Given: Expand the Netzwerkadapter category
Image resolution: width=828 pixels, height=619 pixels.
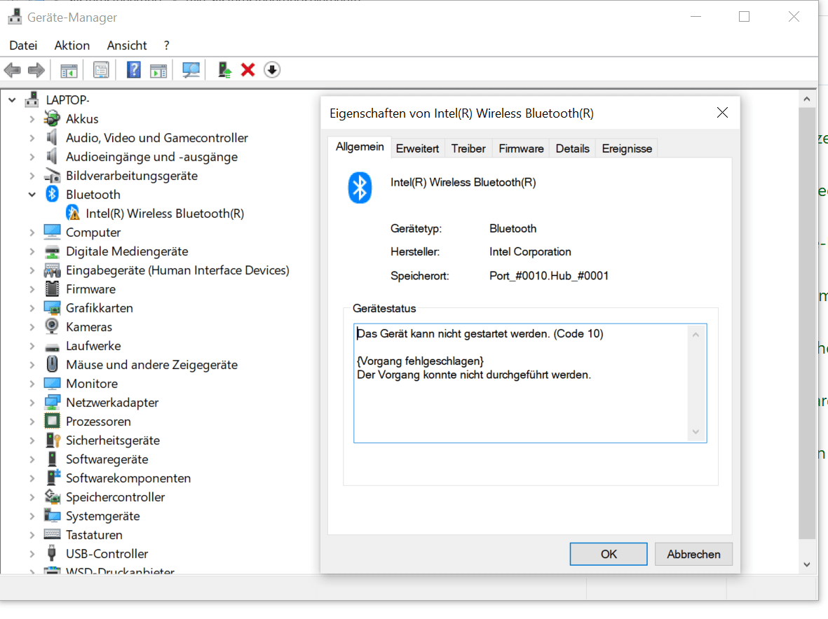Looking at the screenshot, I should [x=32, y=402].
